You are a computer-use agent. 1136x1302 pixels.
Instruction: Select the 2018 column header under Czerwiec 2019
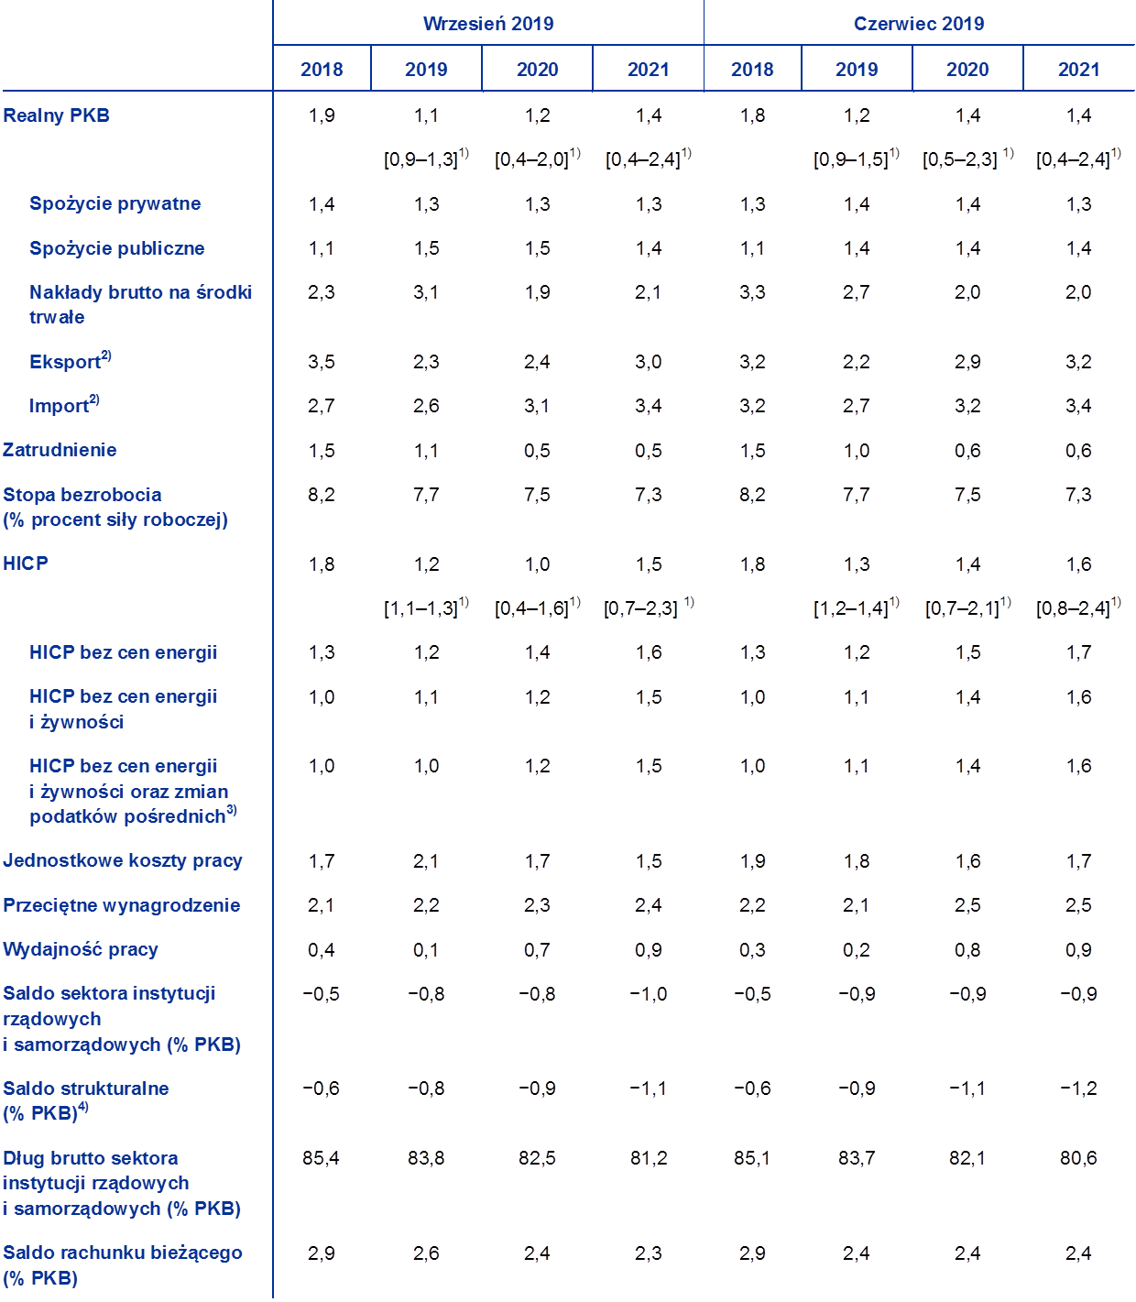751,70
